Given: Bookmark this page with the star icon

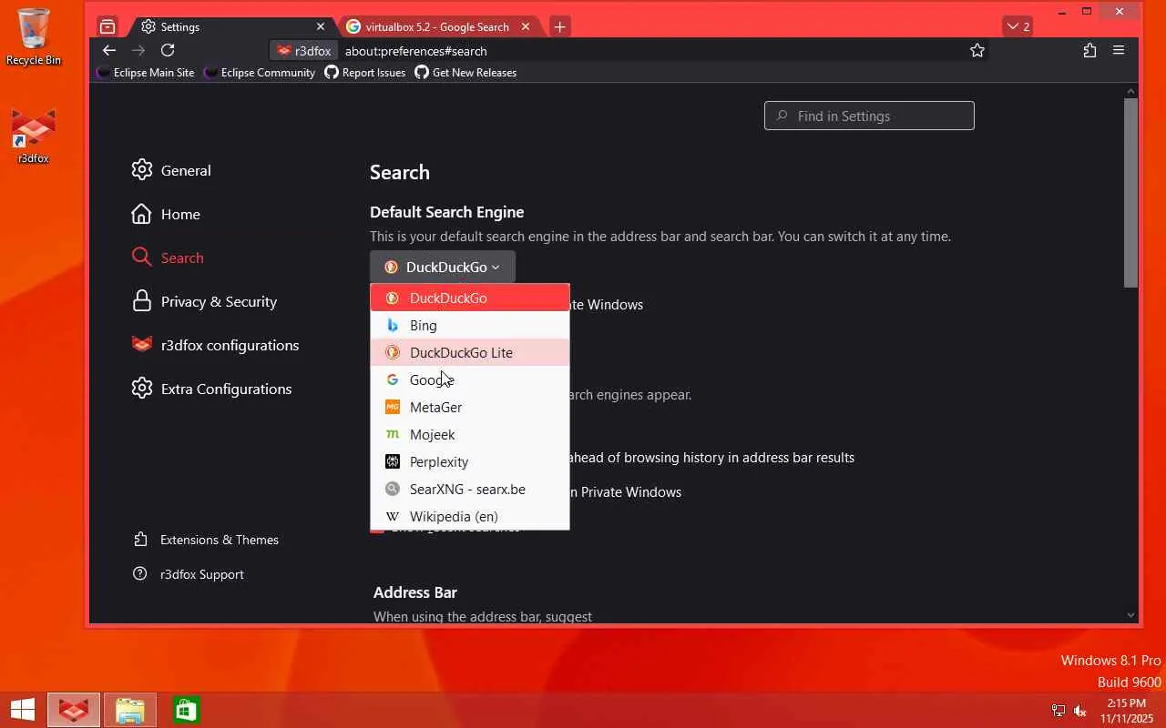Looking at the screenshot, I should 977,51.
